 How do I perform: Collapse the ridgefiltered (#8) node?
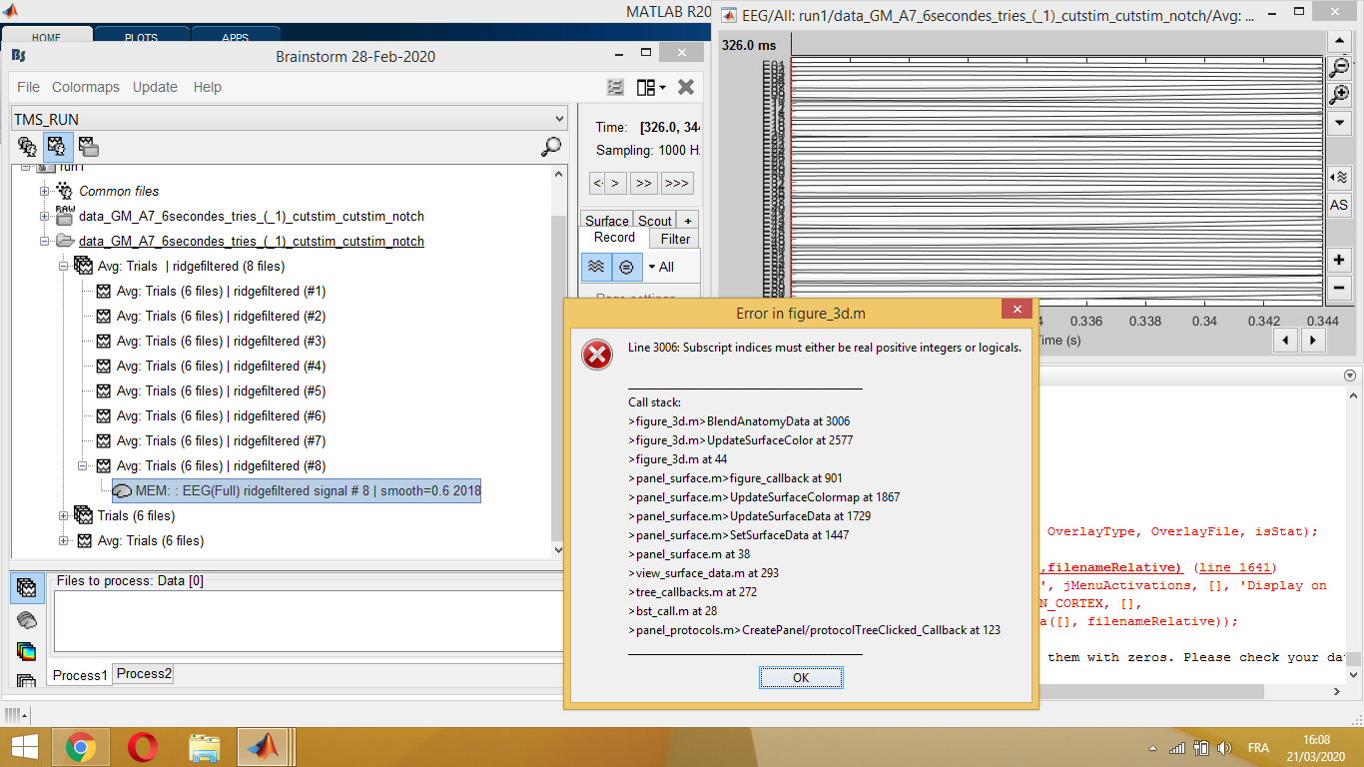tap(83, 465)
